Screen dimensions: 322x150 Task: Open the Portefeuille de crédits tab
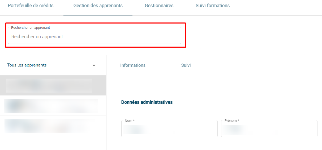(x=31, y=6)
